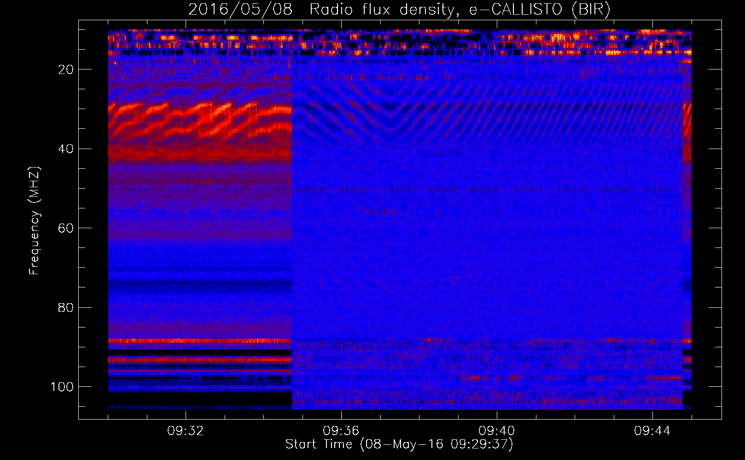Screen dimensions: 745x460
Task: Click the 'Start Time (08-May-16 09:29:37)' label
Action: (x=399, y=444)
